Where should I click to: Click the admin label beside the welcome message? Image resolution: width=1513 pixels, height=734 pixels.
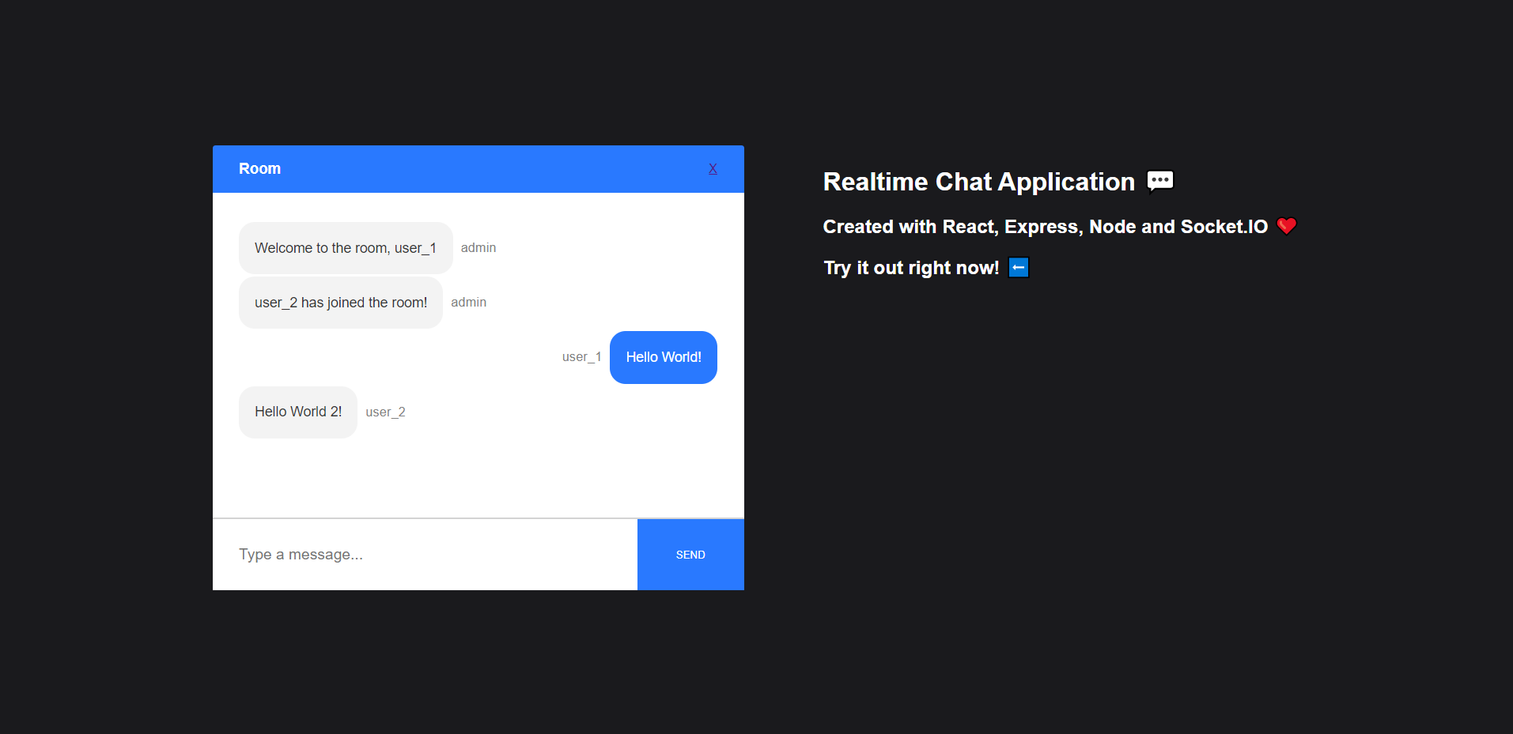[x=478, y=247]
